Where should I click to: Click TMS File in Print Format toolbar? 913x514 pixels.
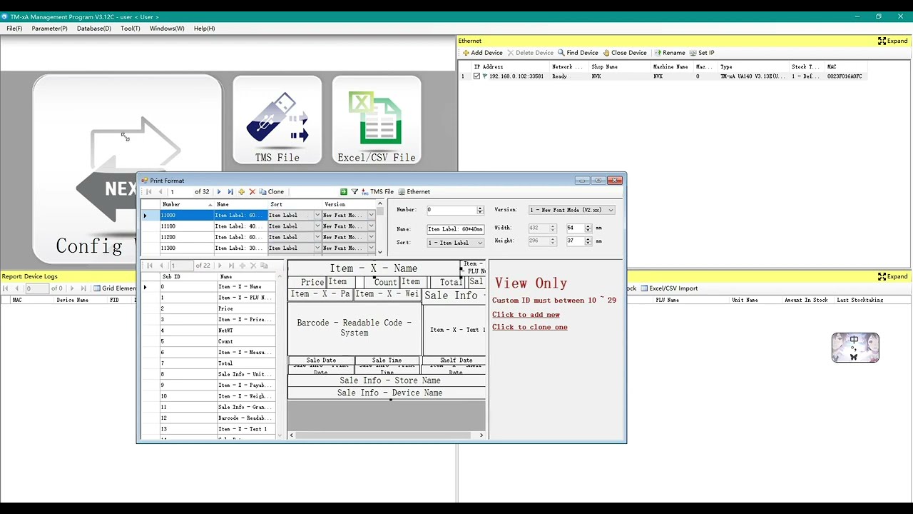[377, 192]
